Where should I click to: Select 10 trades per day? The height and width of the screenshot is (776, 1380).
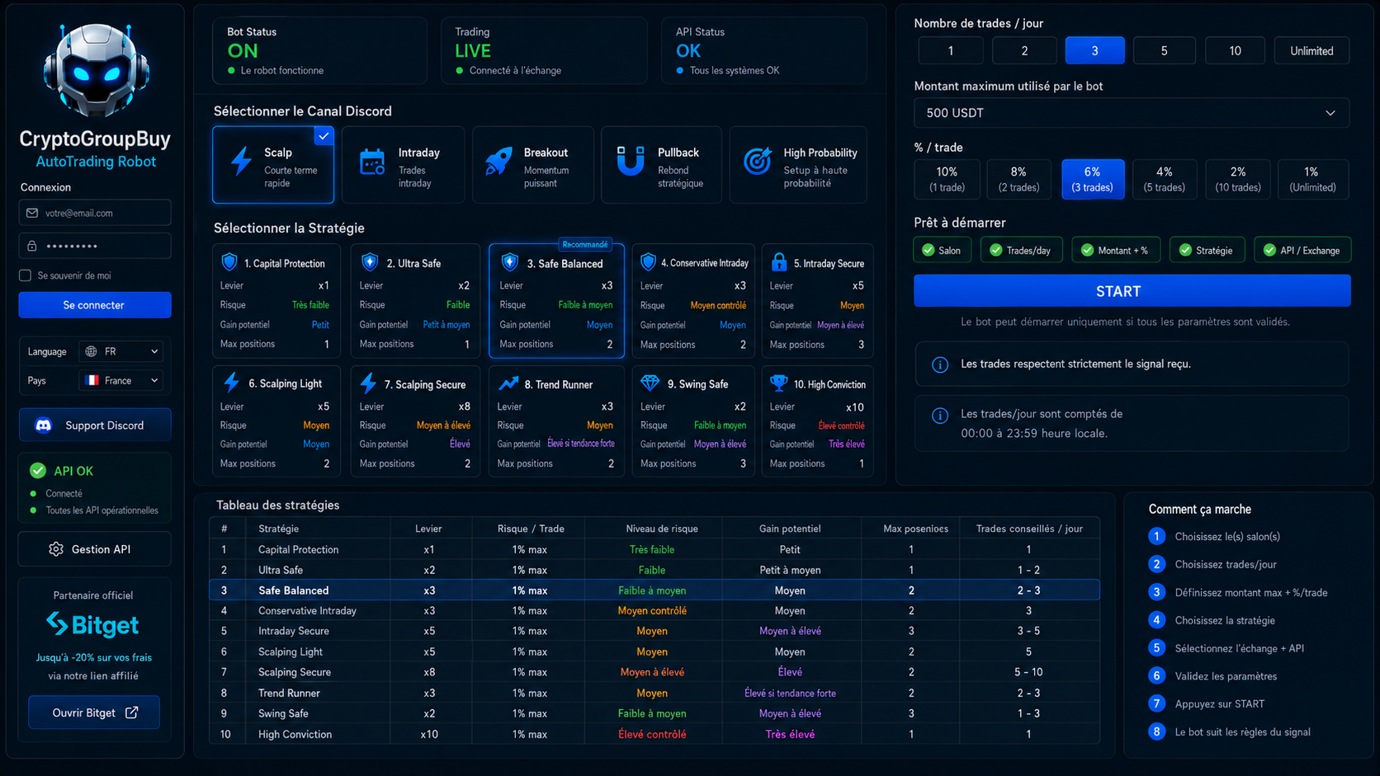click(x=1235, y=50)
